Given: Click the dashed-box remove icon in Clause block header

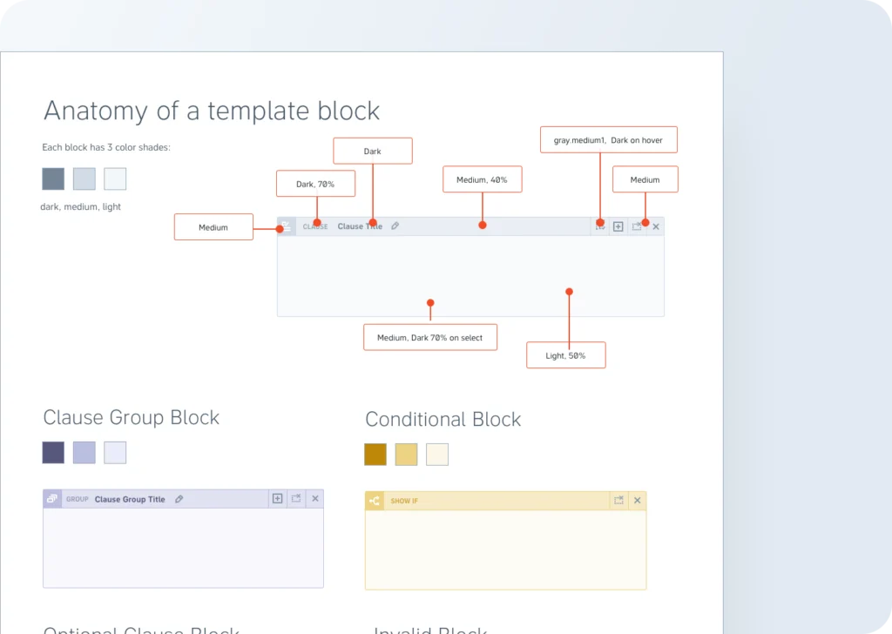Looking at the screenshot, I should pos(637,226).
